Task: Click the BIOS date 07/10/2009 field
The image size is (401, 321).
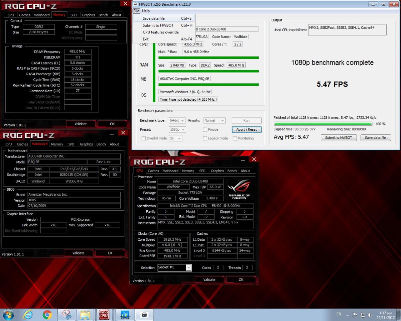Action: coord(74,206)
